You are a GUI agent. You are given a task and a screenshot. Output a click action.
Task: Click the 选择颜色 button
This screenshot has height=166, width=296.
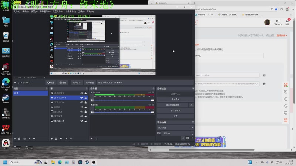(x=90, y=82)
